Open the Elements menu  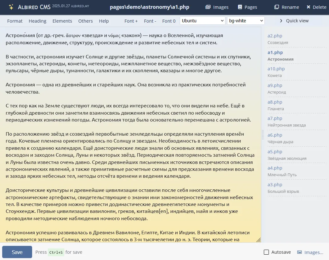coord(62,21)
